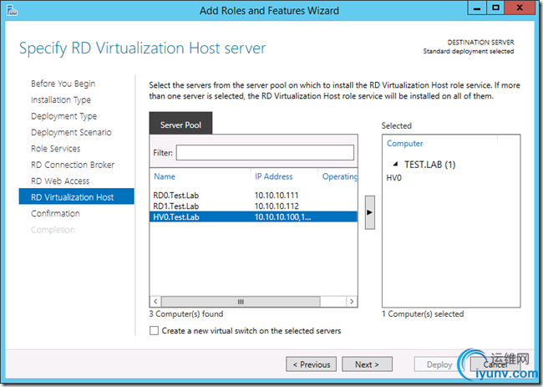
Task: Go to the Previous wizard page
Action: pyautogui.click(x=311, y=364)
